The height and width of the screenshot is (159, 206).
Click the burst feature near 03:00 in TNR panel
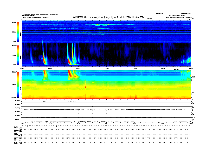(x=45, y=75)
